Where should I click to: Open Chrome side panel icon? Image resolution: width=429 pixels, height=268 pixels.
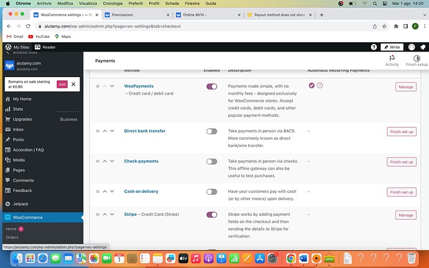[406, 26]
